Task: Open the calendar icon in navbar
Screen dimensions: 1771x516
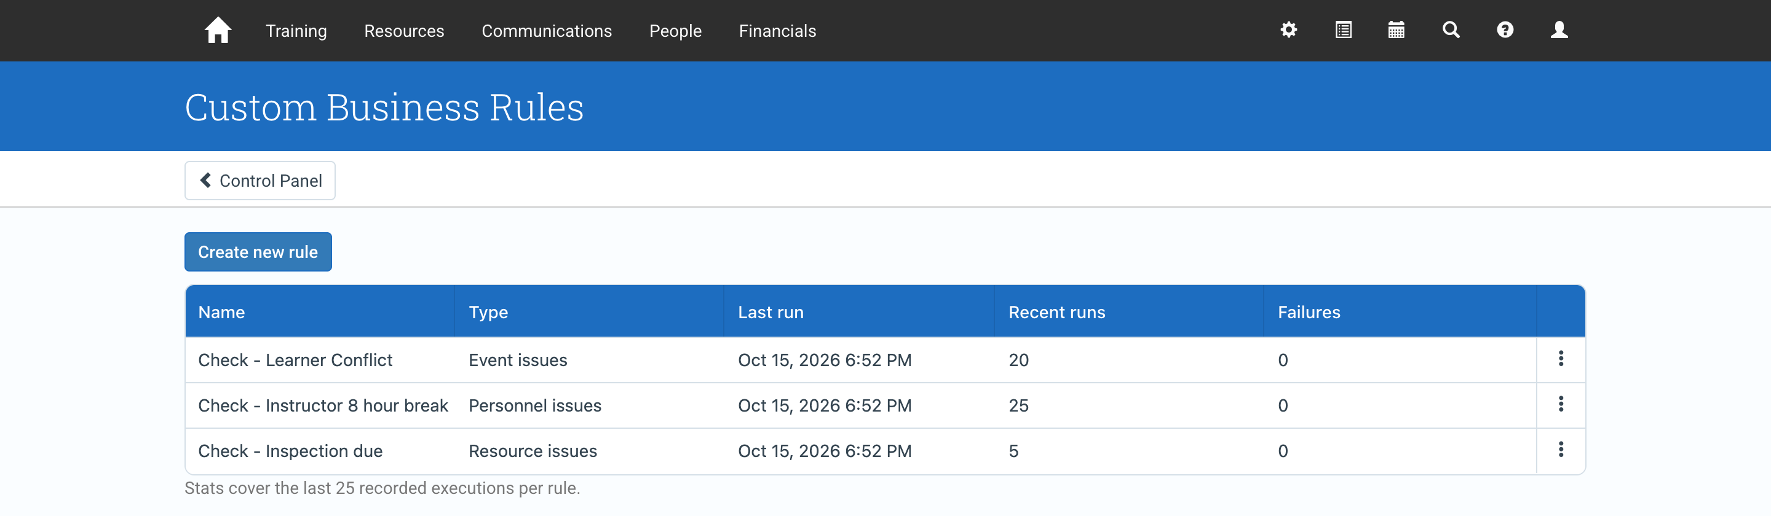Action: pos(1397,29)
